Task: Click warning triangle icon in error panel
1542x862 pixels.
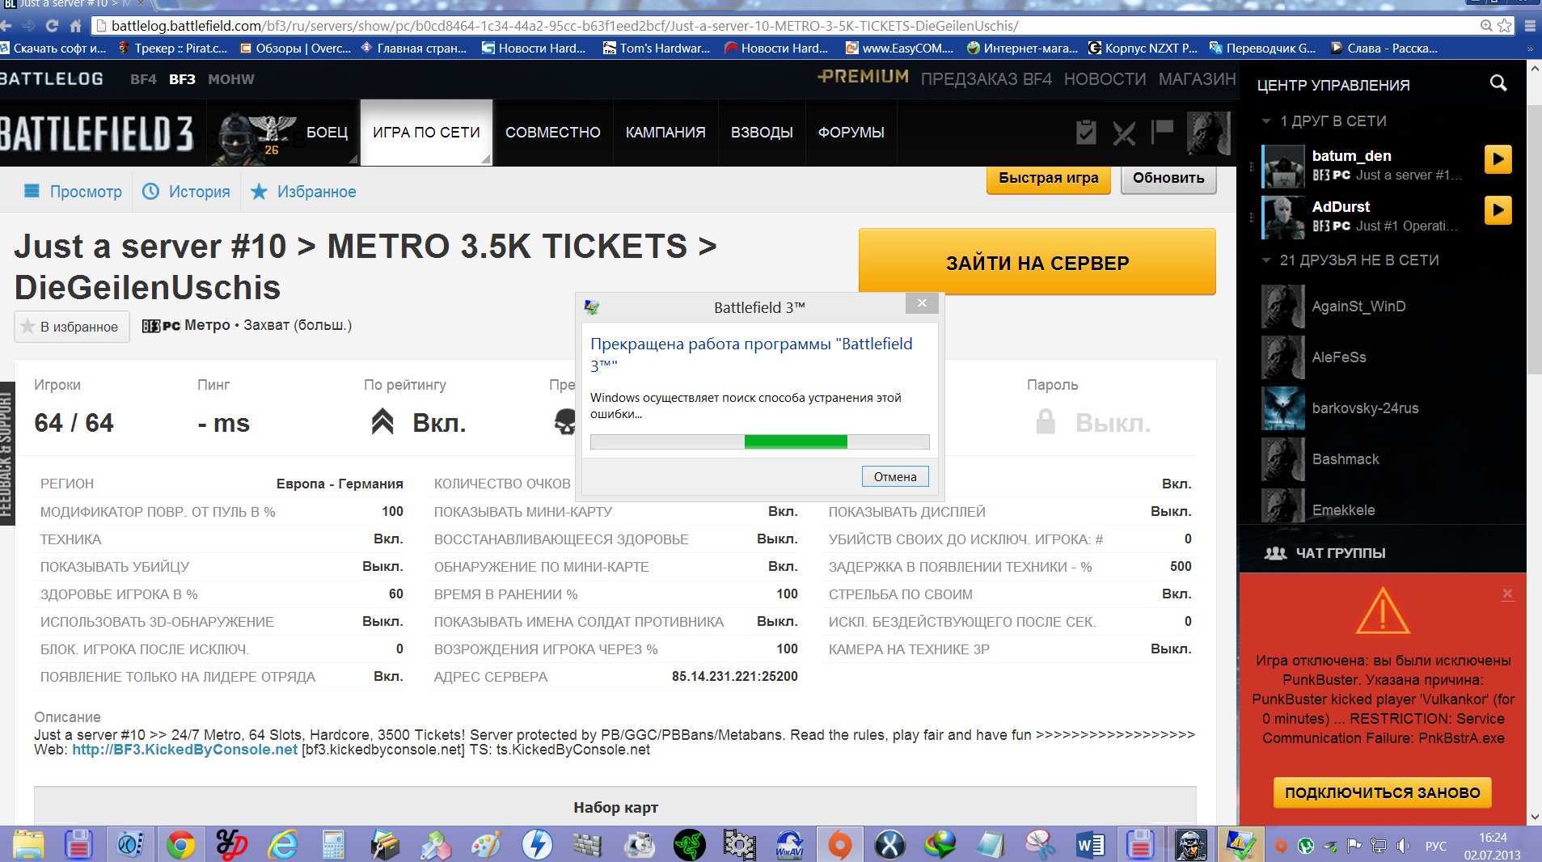Action: [x=1382, y=612]
